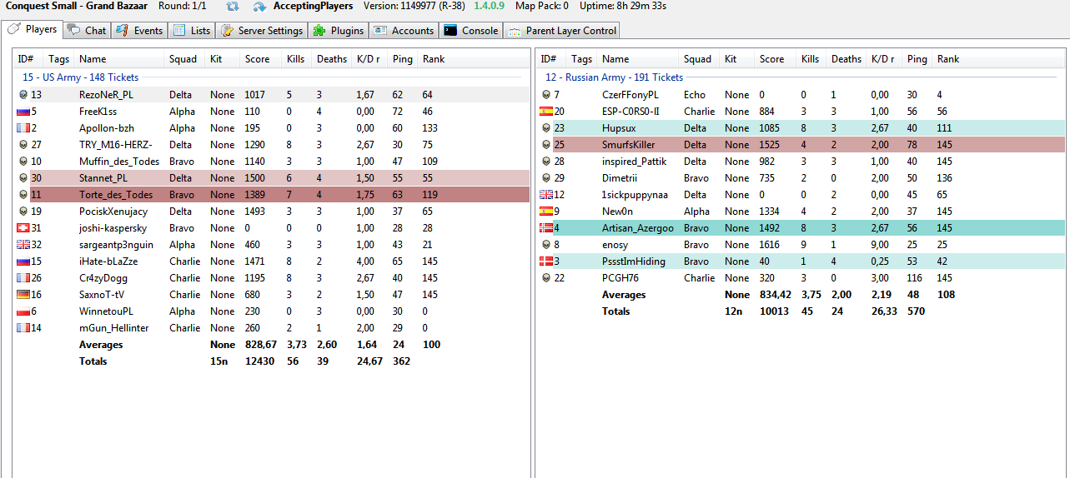1070x478 pixels.
Task: Click the Swiss flag icon beside joshi-kaspersky
Action: tap(23, 228)
